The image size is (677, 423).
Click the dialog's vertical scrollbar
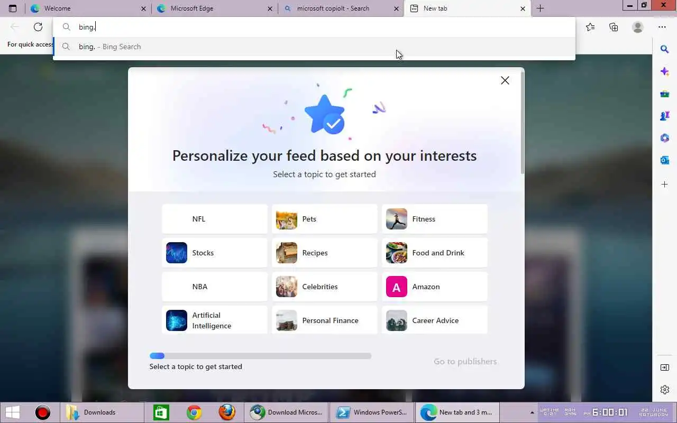[x=523, y=123]
